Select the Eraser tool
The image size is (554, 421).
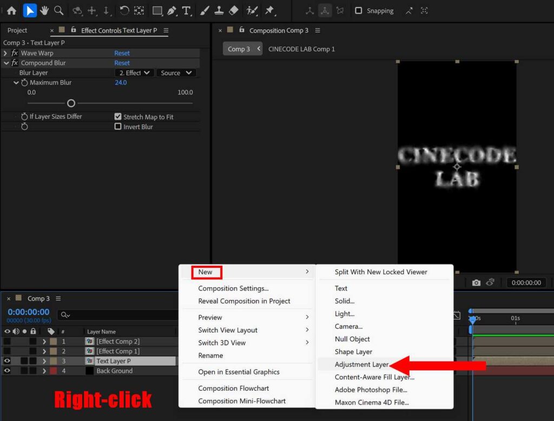[234, 11]
